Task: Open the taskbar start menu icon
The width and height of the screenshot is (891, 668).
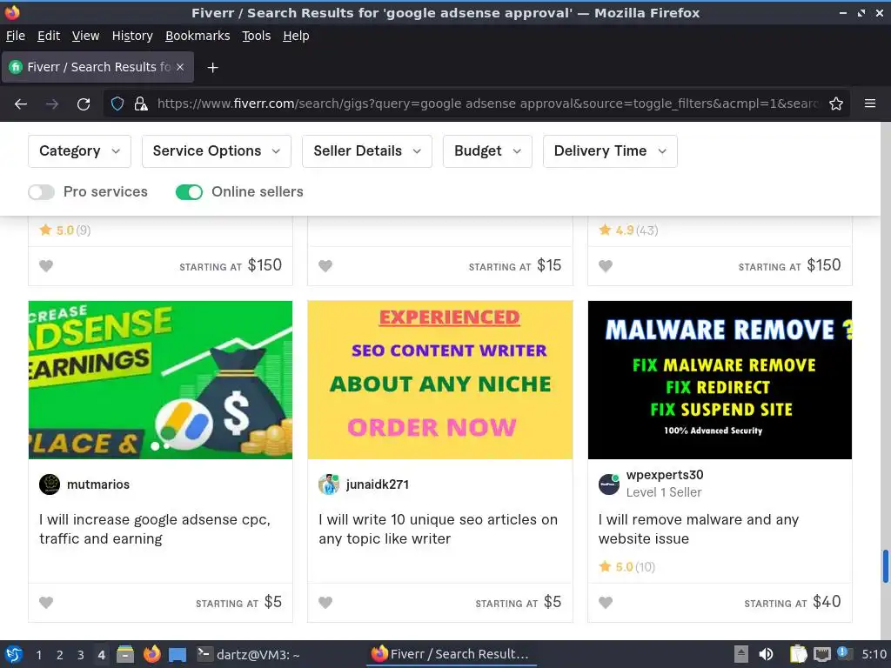Action: tap(14, 654)
